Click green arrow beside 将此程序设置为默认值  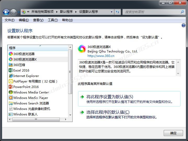click(x=82, y=97)
